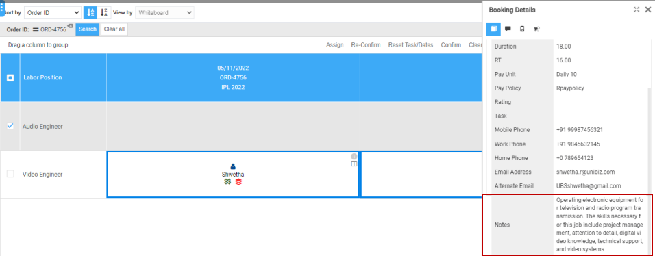
Task: Check the Video Engineer row checkbox
Action: click(10, 174)
